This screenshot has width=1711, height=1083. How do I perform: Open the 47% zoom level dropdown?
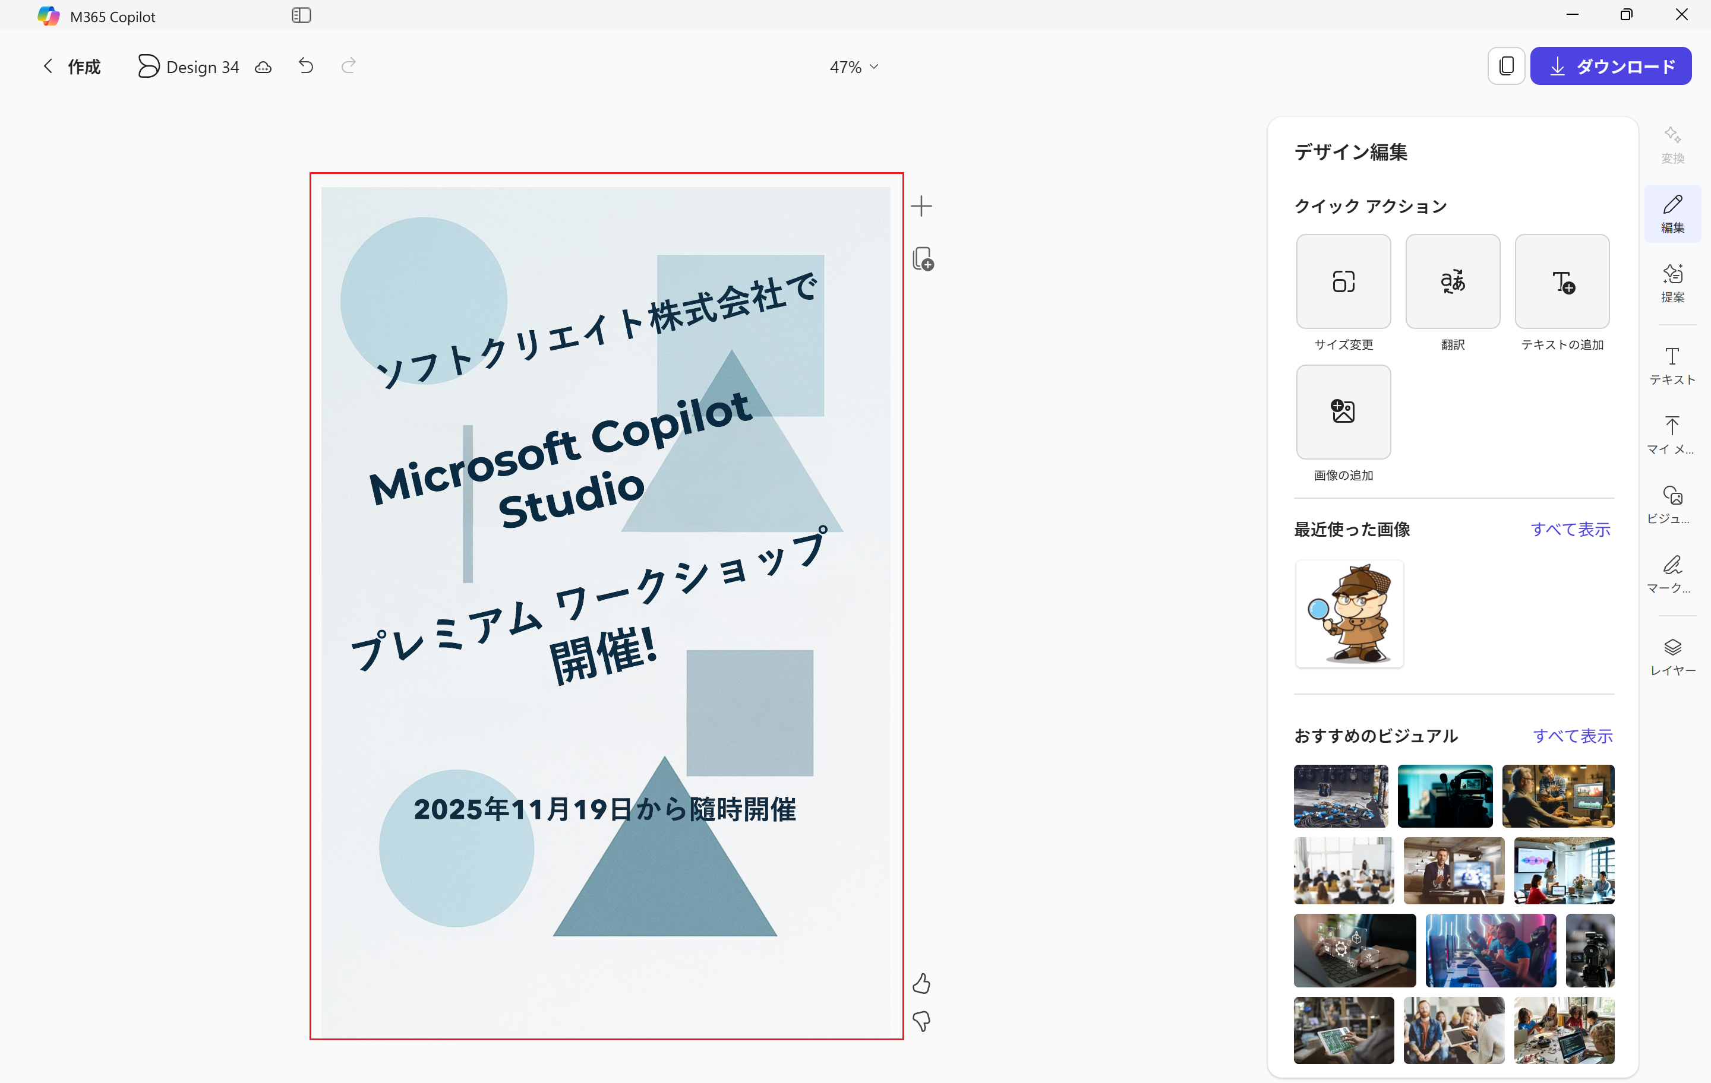click(854, 66)
